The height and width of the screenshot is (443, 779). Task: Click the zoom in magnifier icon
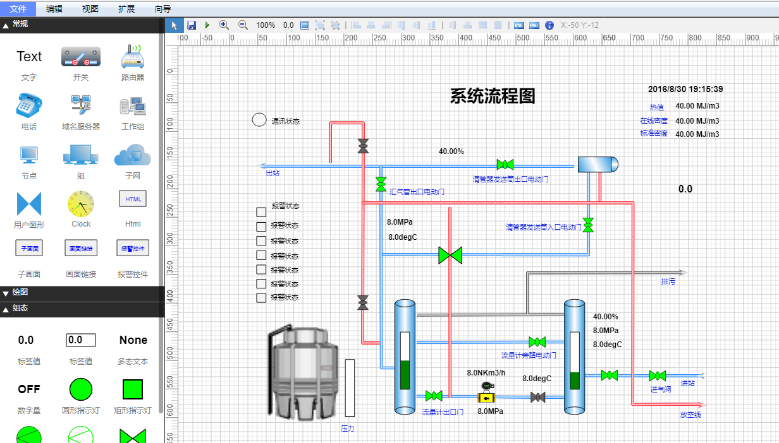224,25
